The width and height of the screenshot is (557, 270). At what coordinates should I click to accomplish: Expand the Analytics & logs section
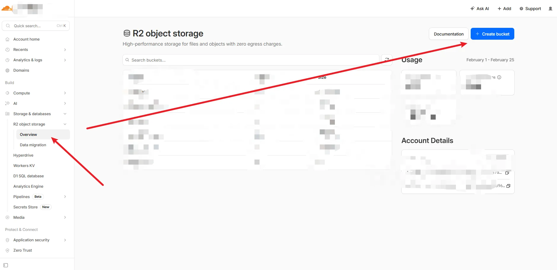(x=65, y=60)
